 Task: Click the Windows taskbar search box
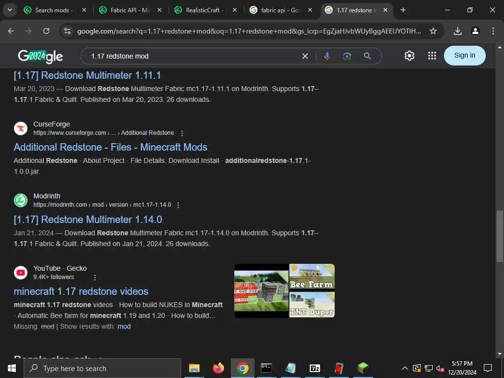102,368
